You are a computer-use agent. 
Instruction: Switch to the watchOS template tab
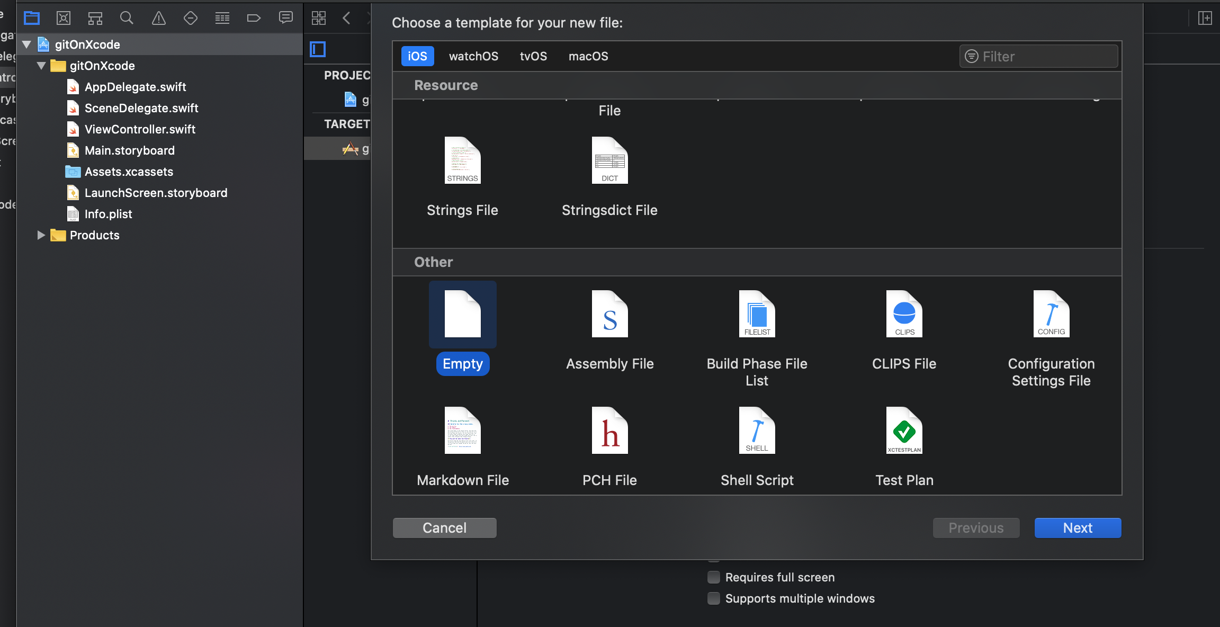pos(473,56)
